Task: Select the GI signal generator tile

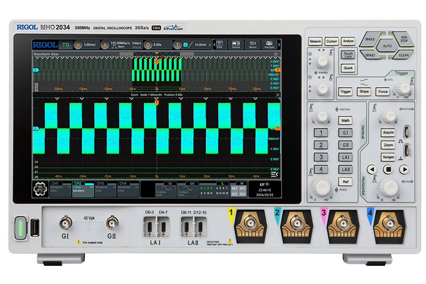Action: coord(166,190)
